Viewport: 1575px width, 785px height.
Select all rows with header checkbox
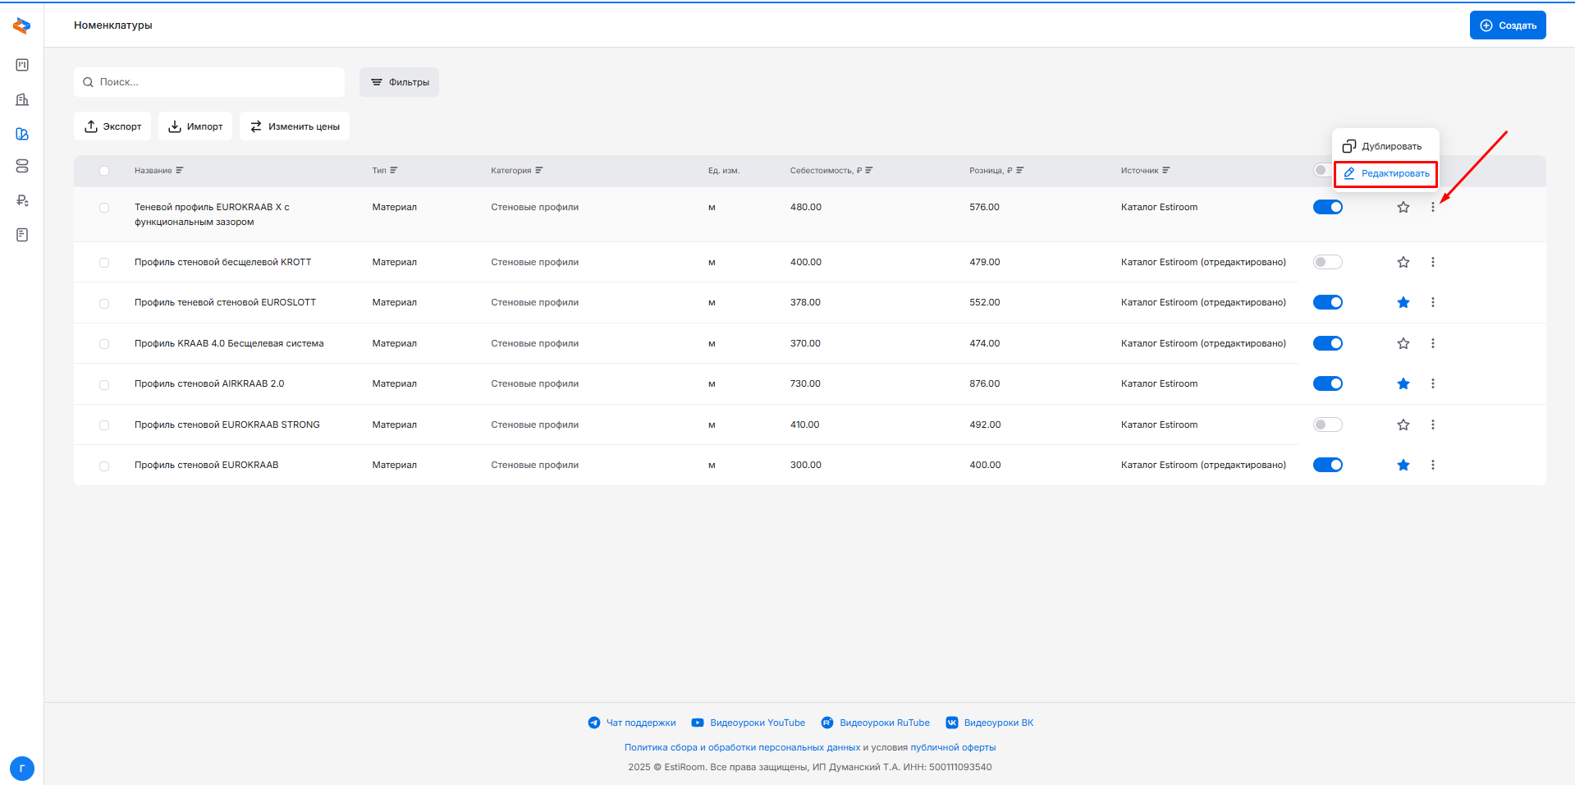(104, 171)
